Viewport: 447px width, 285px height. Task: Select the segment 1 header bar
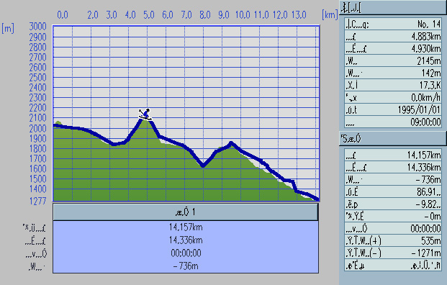coord(186,212)
